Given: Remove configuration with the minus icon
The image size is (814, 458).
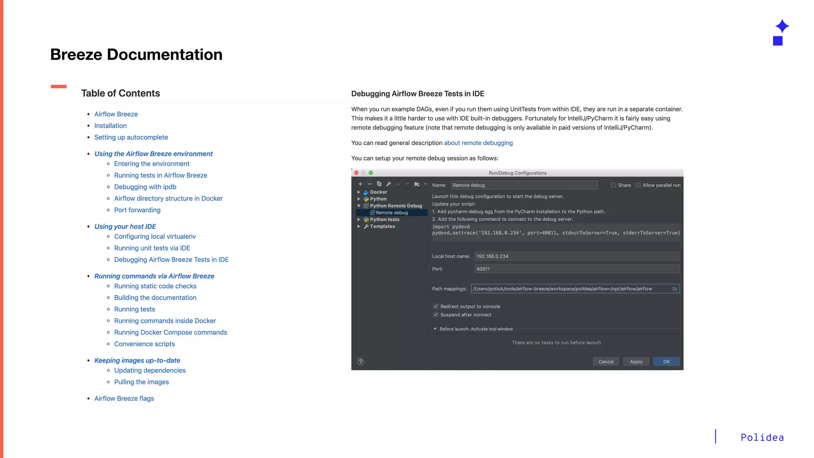Looking at the screenshot, I should 370,184.
